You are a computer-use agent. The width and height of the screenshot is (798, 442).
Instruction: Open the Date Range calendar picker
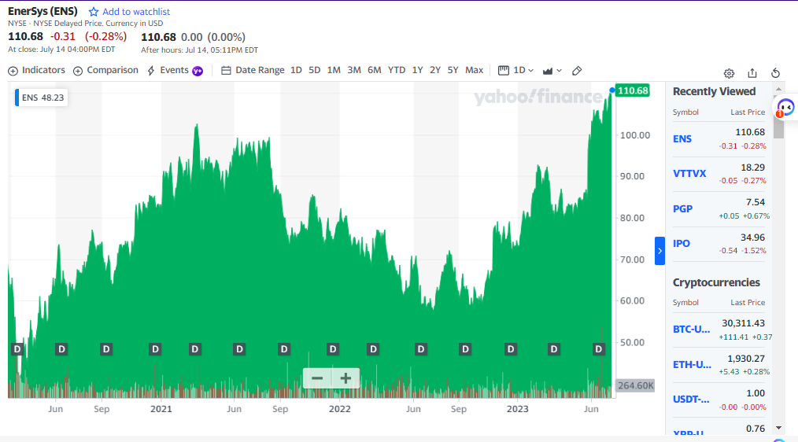point(253,70)
